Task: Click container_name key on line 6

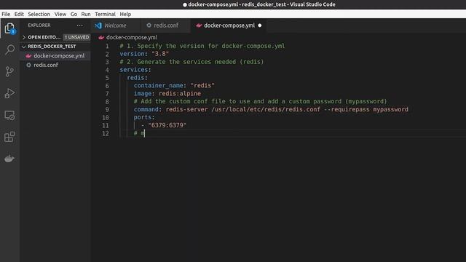Action: click(159, 86)
